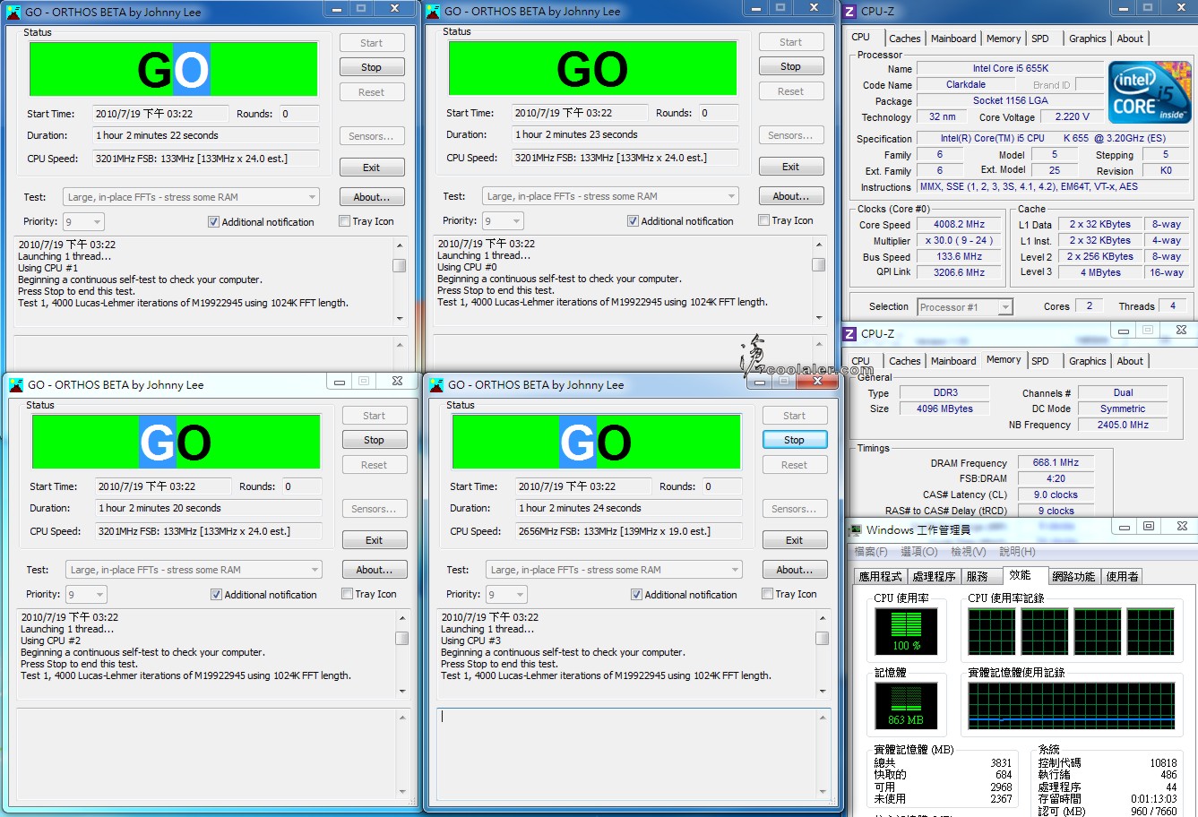Viewport: 1198px width, 817px height.
Task: Toggle Additional notification in CPU #3 ORTHOS window
Action: click(x=636, y=594)
